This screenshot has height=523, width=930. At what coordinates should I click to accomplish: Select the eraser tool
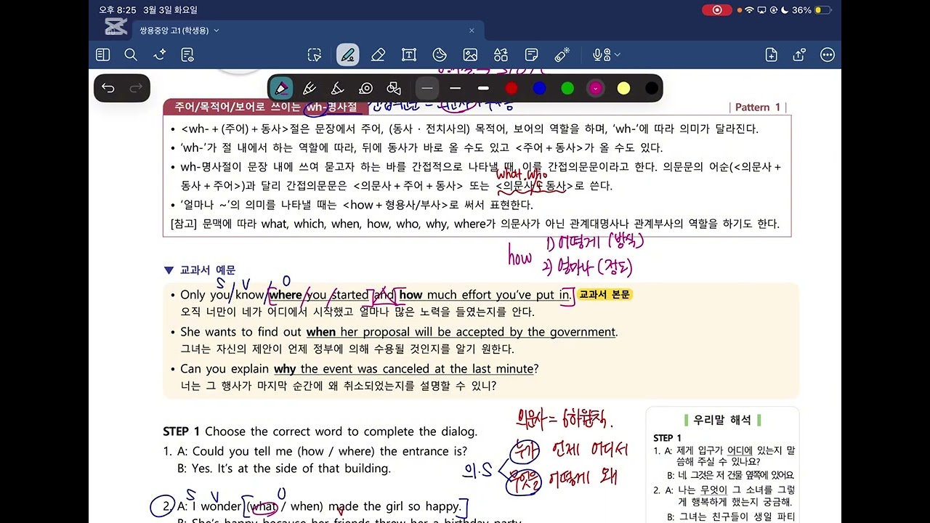pos(378,54)
